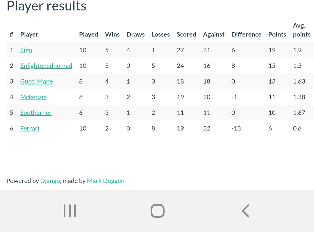Visit Mark Doggen's link

[x=106, y=181]
